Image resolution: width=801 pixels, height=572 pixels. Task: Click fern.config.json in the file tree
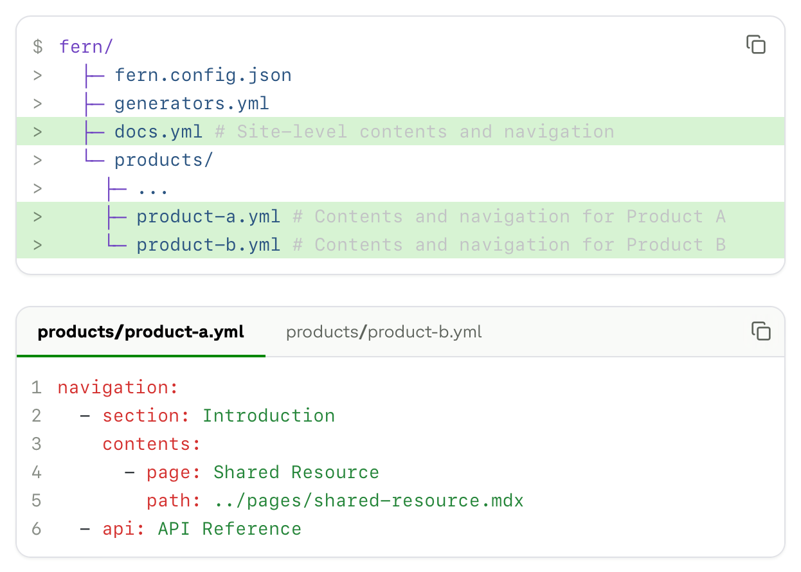coord(203,75)
